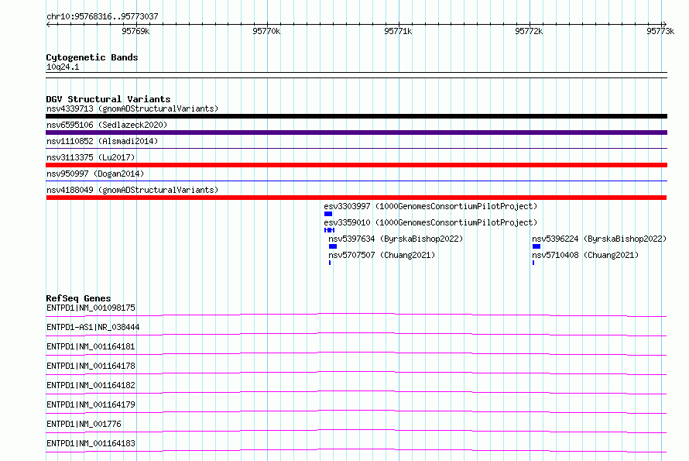Open transcript ENTPD1|NM_001164183

point(91,443)
